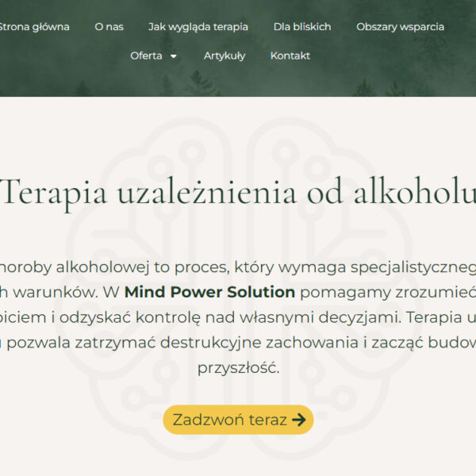Viewport: 476px width, 476px height.
Task: Expand the Oferta dropdown arrow
Action: click(x=174, y=56)
